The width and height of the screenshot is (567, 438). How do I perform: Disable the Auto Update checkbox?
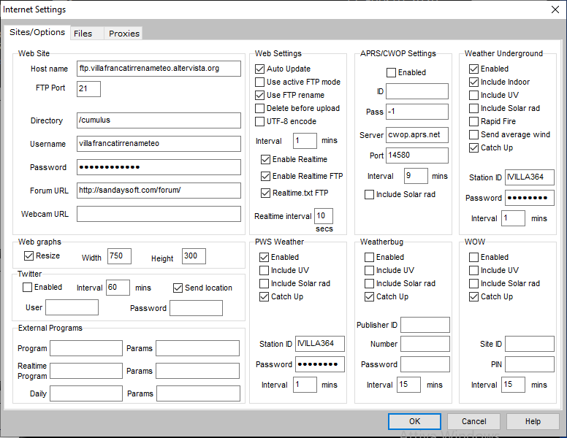point(260,69)
